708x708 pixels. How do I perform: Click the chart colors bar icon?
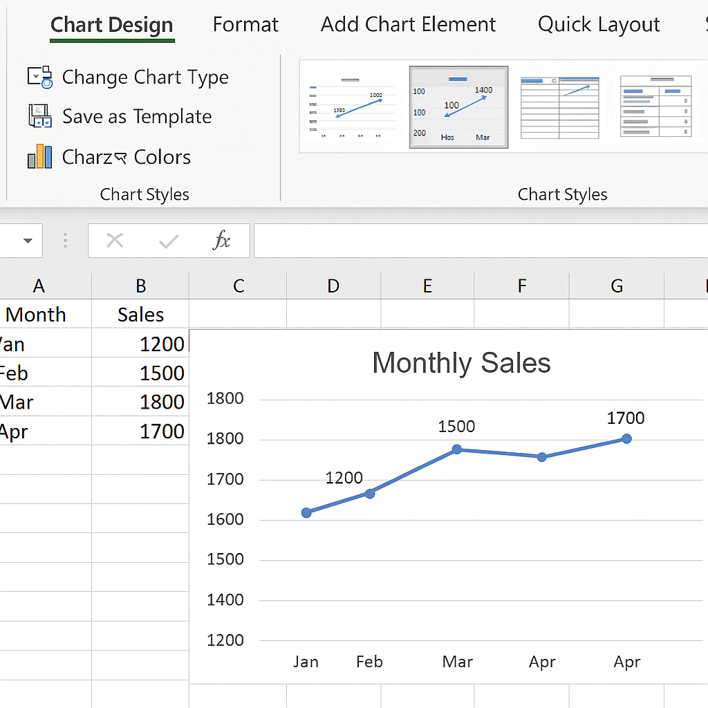[40, 156]
